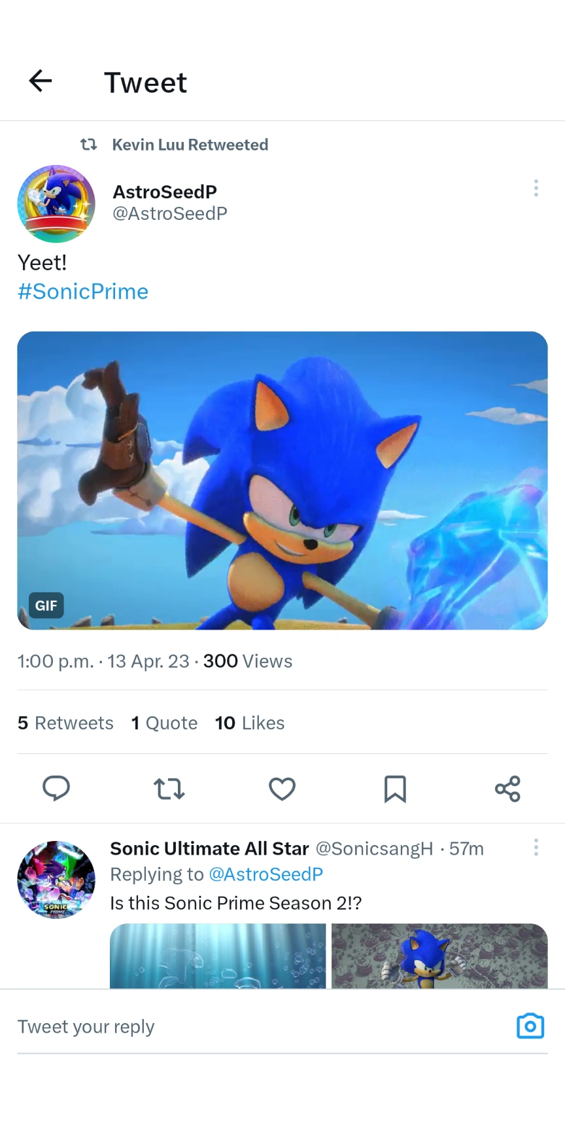Open the three-dot menu on AstroSeedP's tweet
The width and height of the screenshot is (565, 1131).
point(536,188)
